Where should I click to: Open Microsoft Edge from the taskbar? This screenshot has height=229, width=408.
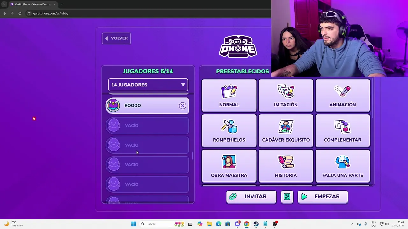218,224
